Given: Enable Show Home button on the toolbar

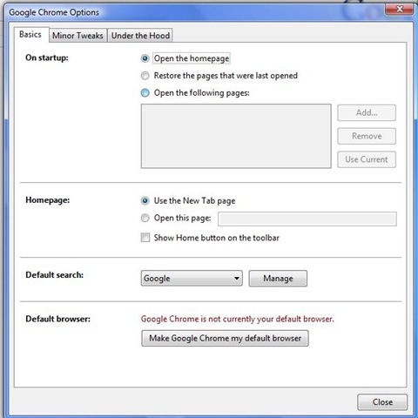Looking at the screenshot, I should 145,238.
